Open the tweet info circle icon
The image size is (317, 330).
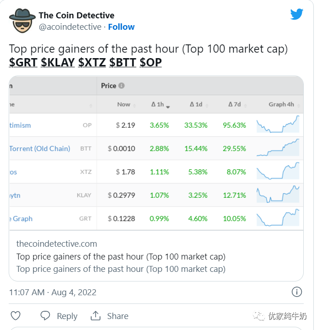pos(296,292)
